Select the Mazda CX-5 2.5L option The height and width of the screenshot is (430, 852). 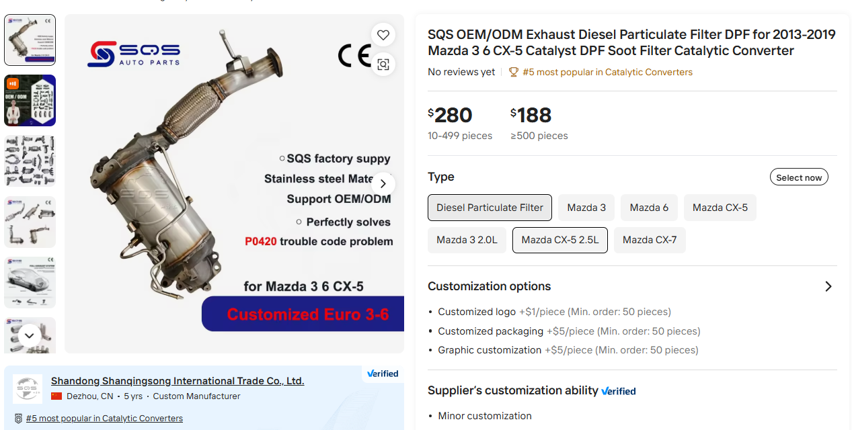[x=559, y=240]
